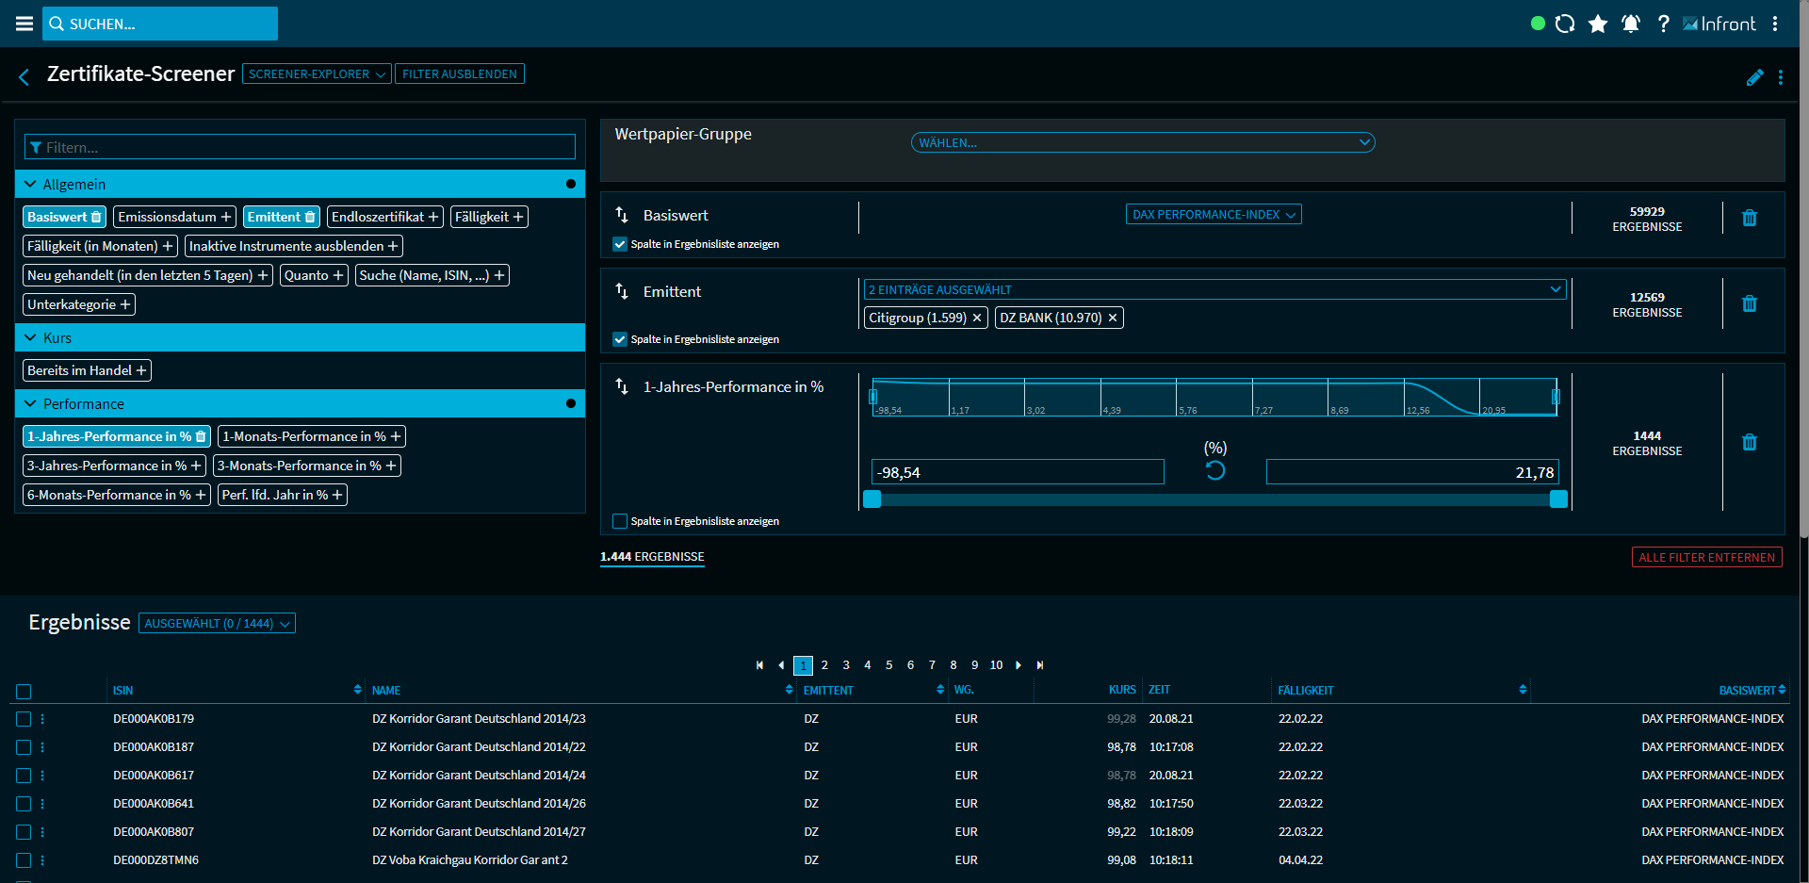Open the Screener-Explorer menu
Screen dimensions: 1809x883
coord(317,74)
